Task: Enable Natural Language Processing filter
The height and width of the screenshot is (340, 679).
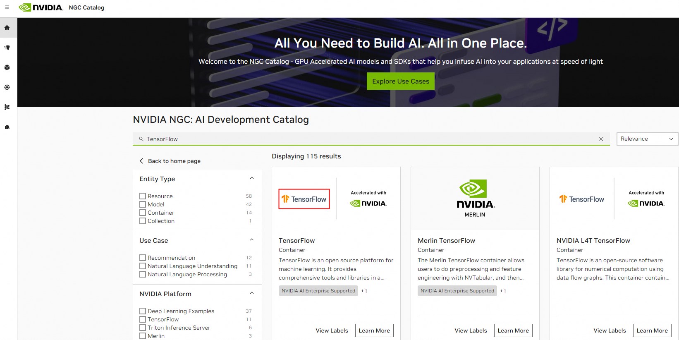Action: [x=143, y=274]
